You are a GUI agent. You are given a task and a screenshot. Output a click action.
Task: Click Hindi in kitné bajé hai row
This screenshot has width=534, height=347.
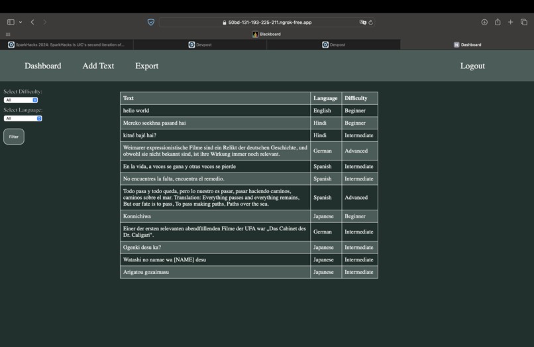click(x=320, y=135)
